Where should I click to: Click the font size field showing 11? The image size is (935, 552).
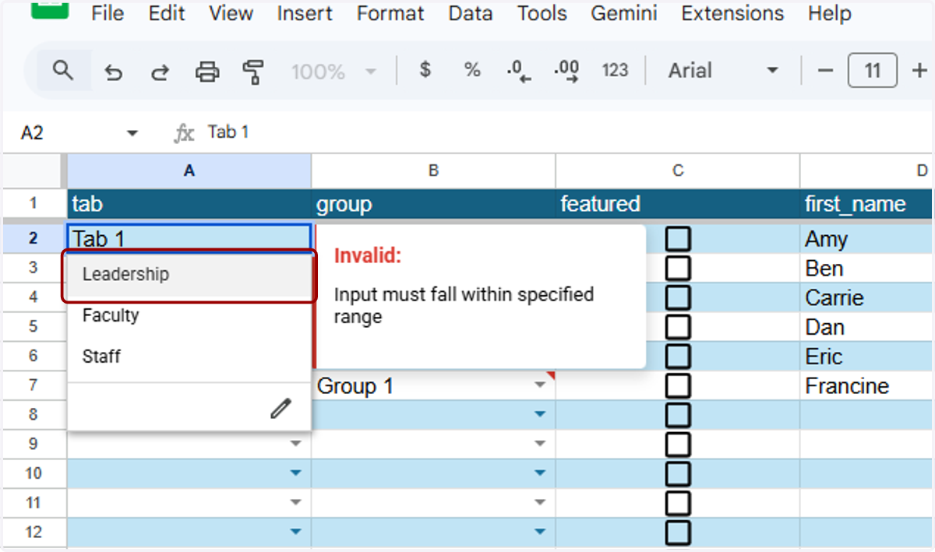point(873,71)
